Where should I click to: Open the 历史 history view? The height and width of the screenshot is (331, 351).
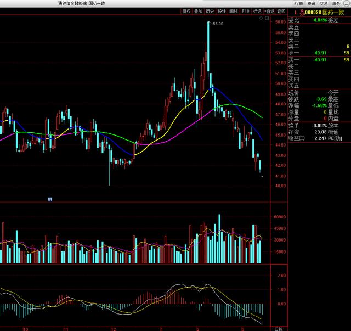(x=210, y=11)
